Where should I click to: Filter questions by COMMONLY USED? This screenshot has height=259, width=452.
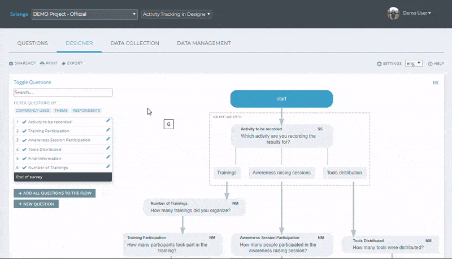coord(32,111)
